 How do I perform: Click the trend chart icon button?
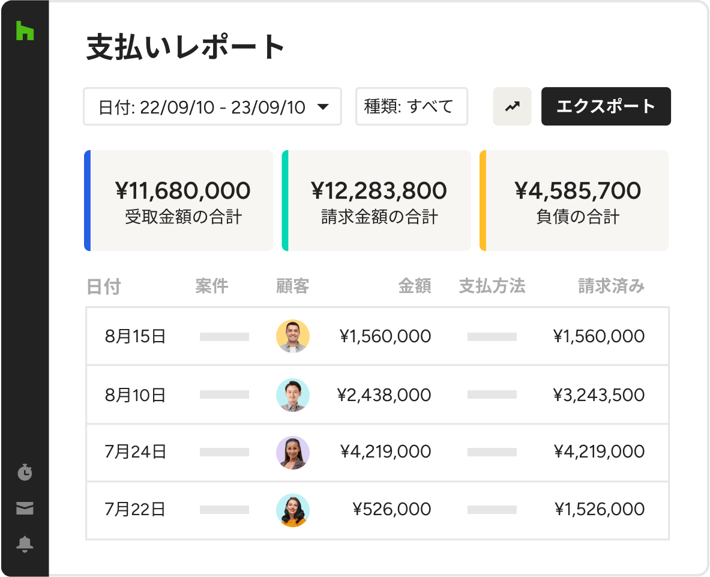point(512,106)
